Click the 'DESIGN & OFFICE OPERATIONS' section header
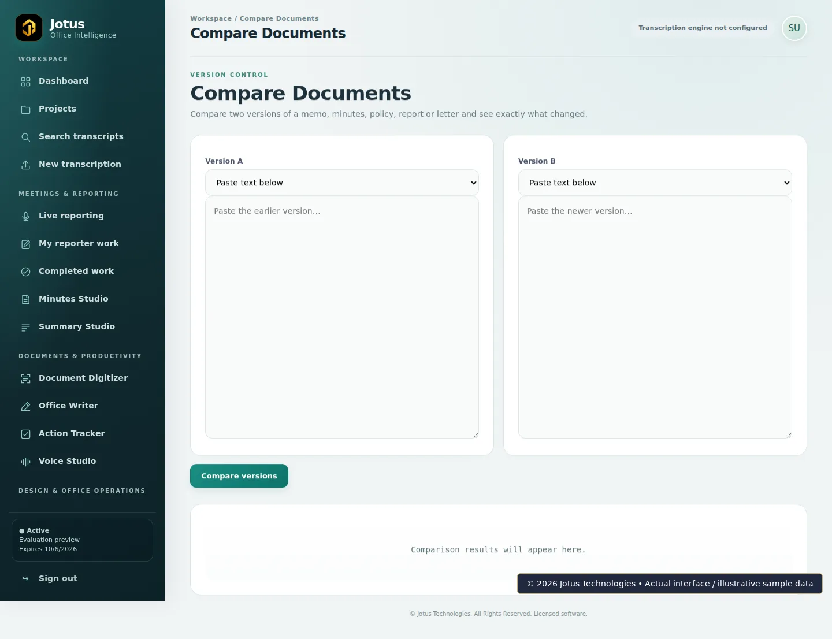 pos(82,491)
